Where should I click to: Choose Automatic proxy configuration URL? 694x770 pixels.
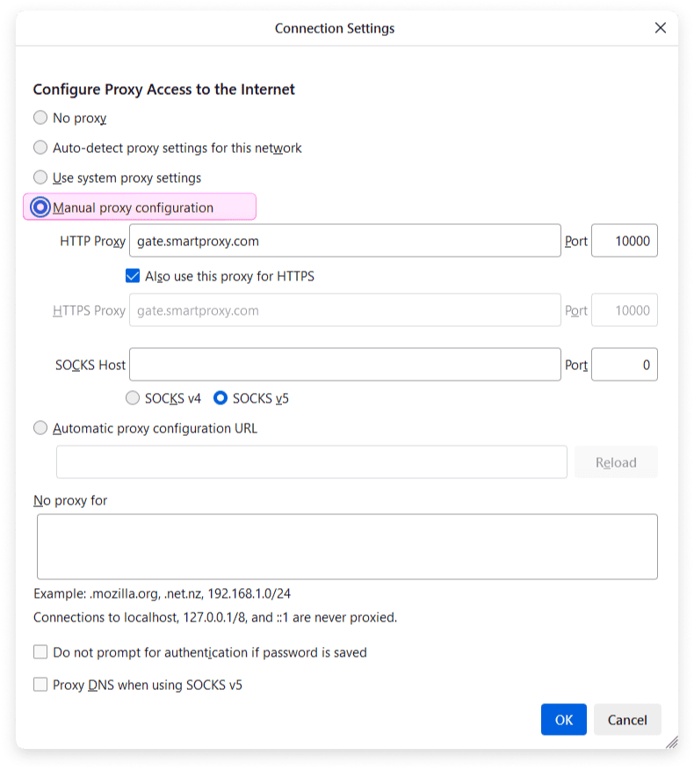(x=40, y=428)
